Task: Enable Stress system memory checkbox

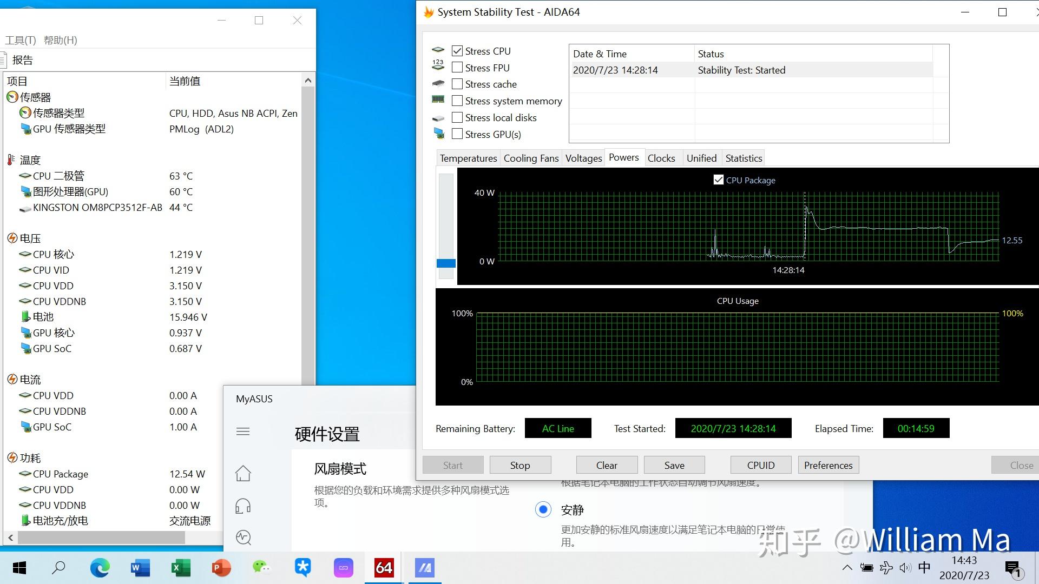Action: point(457,101)
